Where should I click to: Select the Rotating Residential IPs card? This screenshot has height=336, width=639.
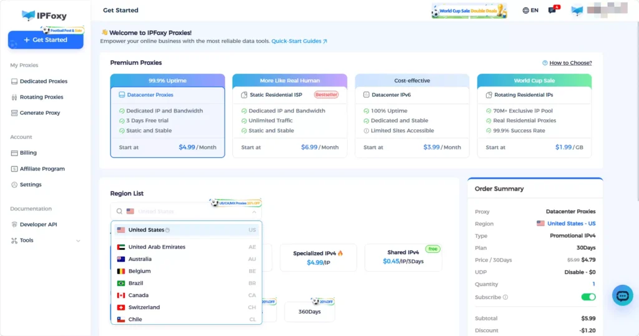point(534,116)
